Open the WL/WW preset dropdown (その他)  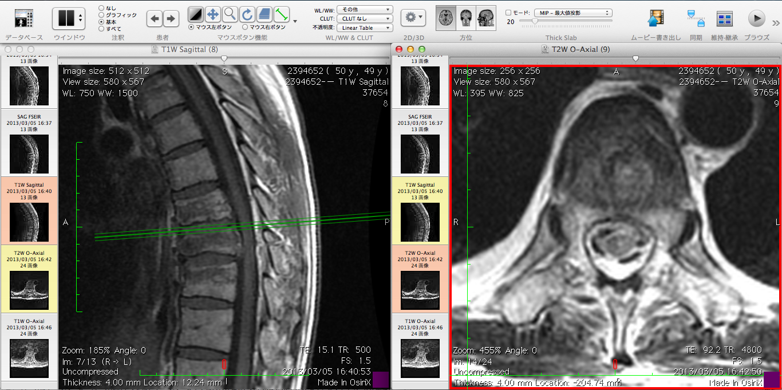pyautogui.click(x=365, y=10)
